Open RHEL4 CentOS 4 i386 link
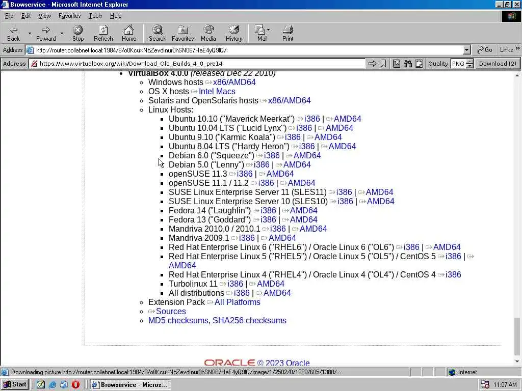Screen dimensions: 522x391 coord(453,274)
